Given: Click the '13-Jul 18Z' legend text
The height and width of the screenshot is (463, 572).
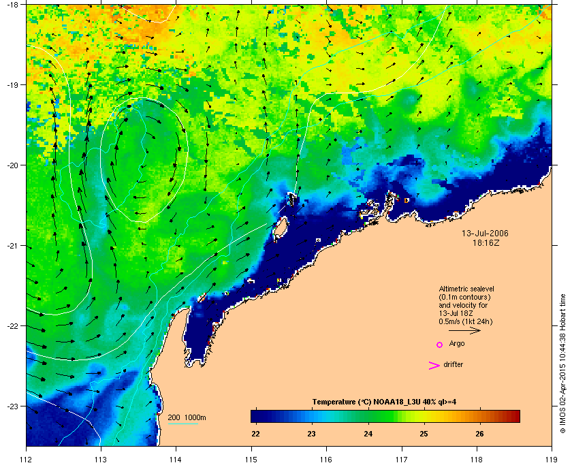Looking at the screenshot, I should (456, 313).
